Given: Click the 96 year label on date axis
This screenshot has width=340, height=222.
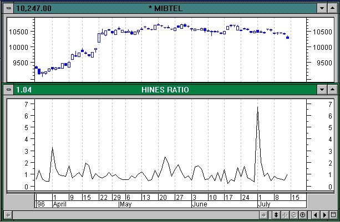Looking at the screenshot, I should coord(40,204).
